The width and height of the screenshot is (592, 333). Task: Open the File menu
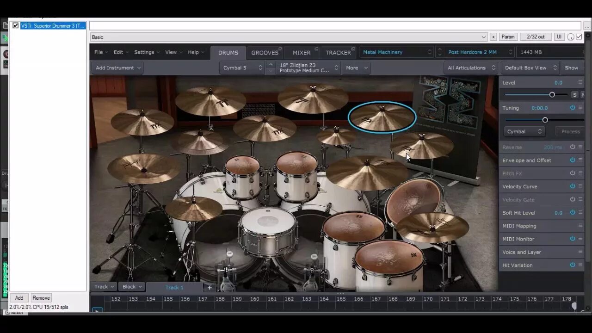[101, 52]
